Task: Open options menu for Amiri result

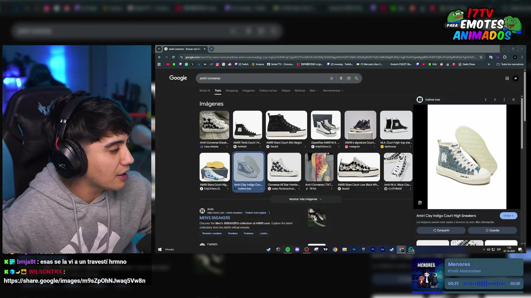Action: [269, 213]
